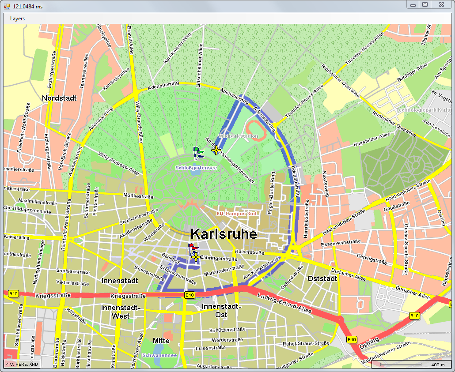Click the PTV, HERE, AND copyright label
The image size is (455, 372).
pos(22,364)
